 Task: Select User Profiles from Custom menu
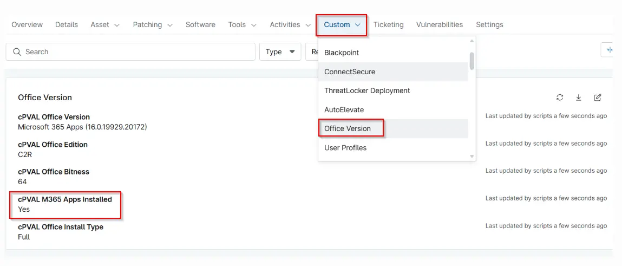(x=393, y=148)
